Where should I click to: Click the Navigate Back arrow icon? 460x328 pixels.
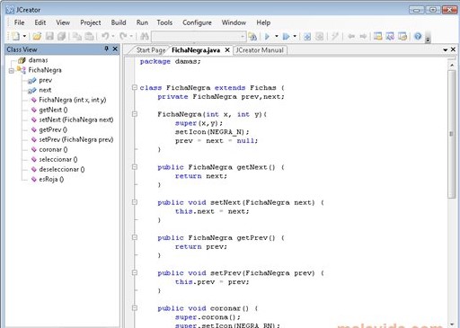tap(351, 37)
